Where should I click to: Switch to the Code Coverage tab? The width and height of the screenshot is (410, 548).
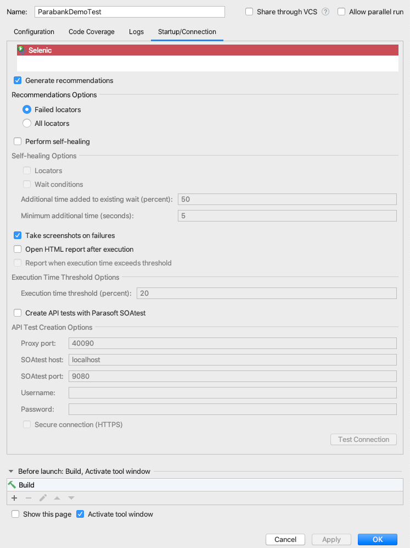[92, 32]
